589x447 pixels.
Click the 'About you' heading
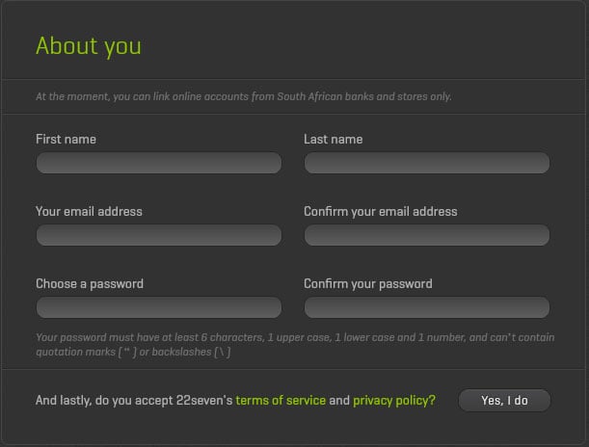click(x=88, y=45)
